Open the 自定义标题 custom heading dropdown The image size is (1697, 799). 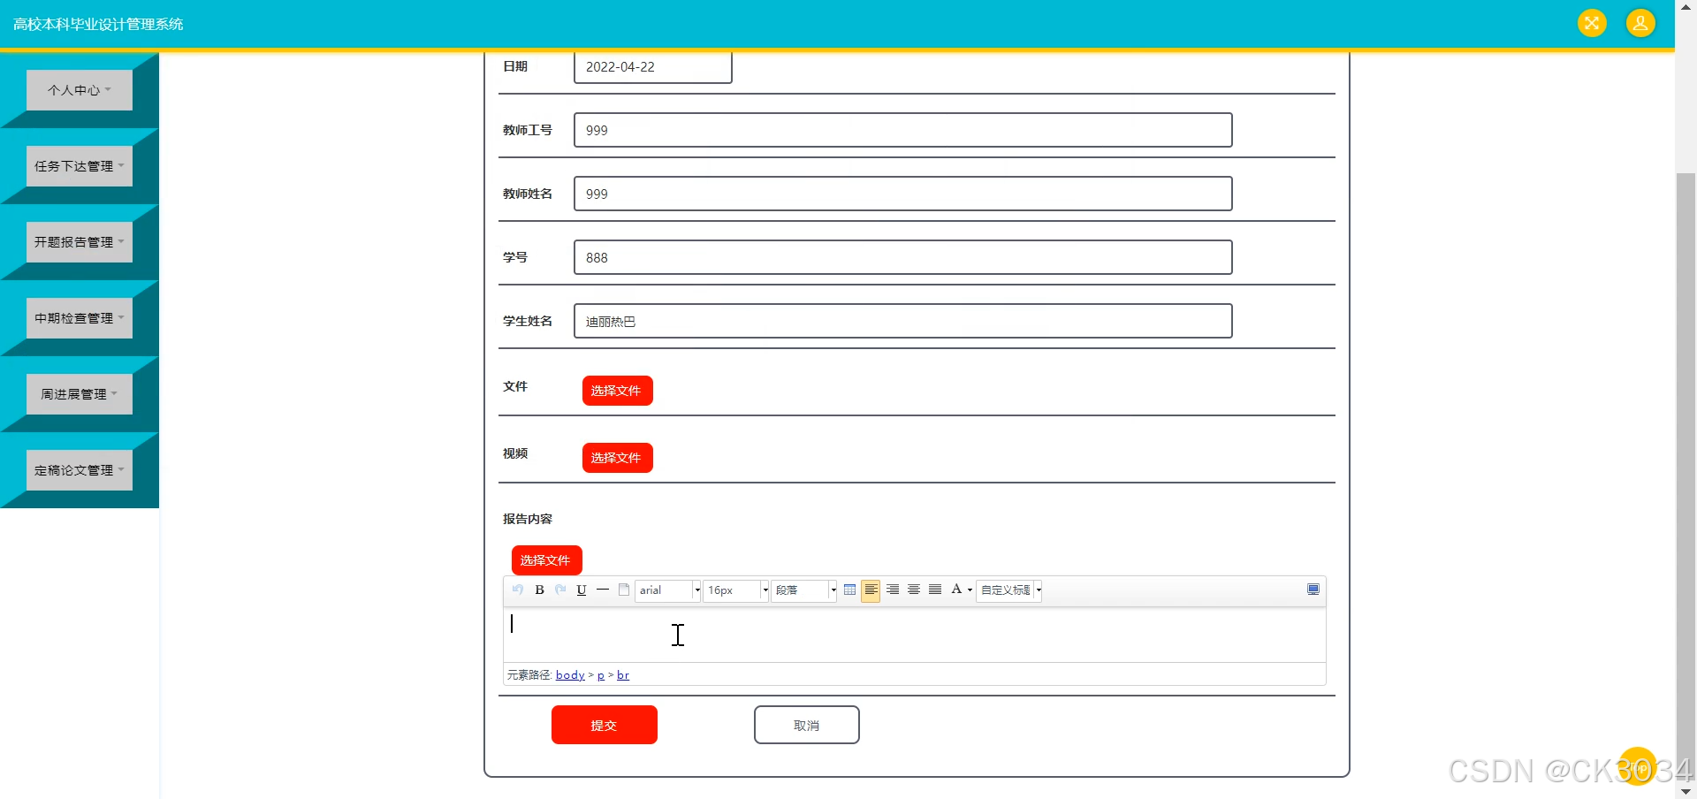click(1009, 590)
